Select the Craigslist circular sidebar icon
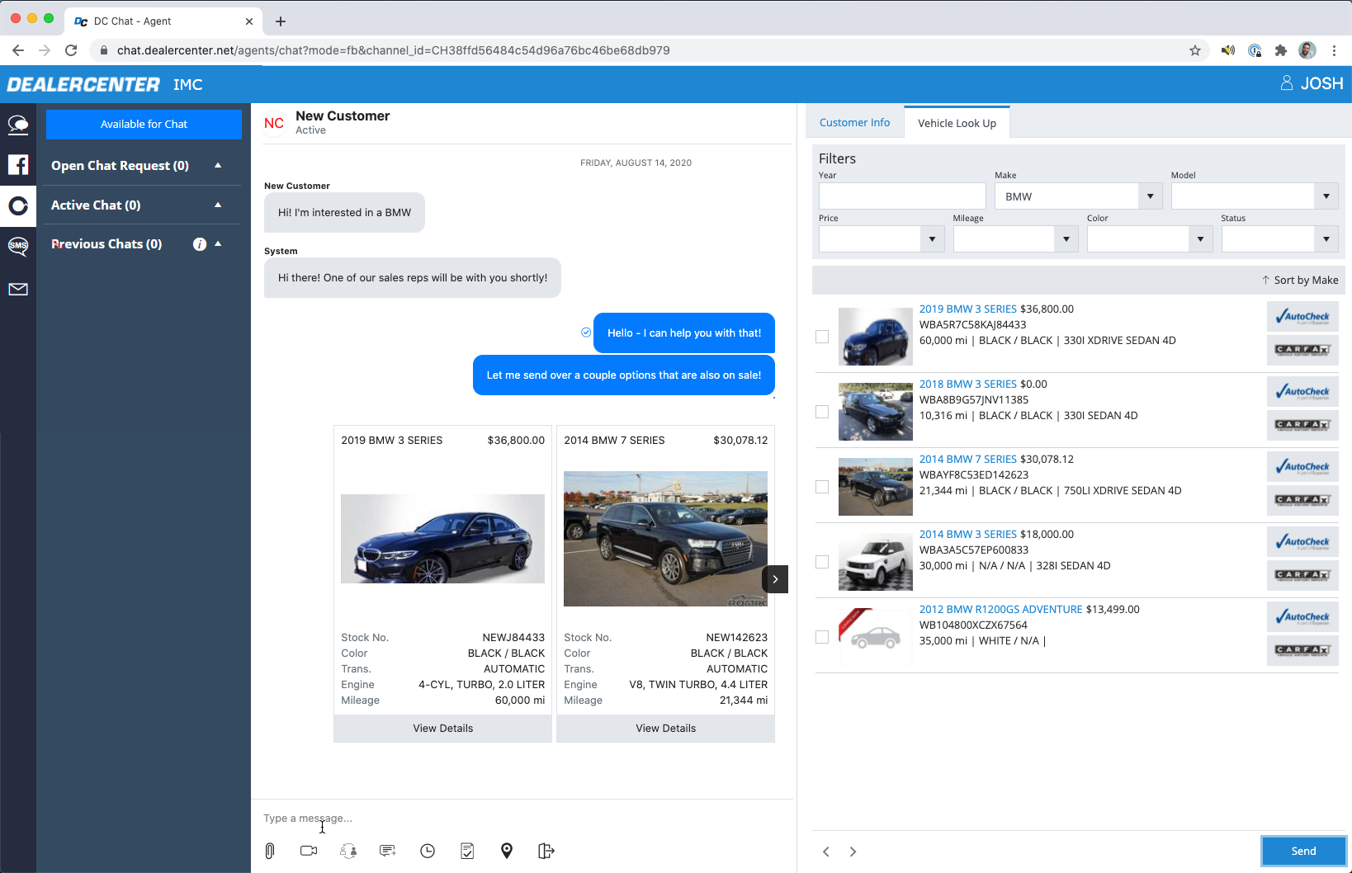 coord(18,205)
